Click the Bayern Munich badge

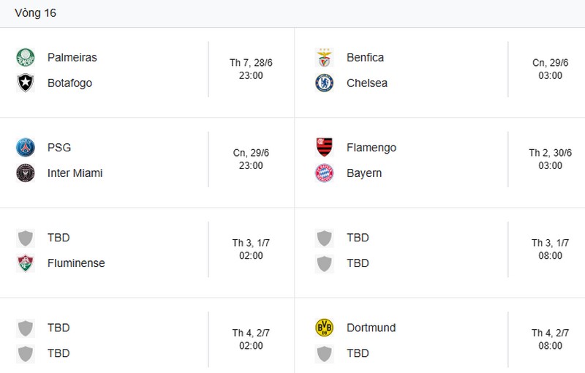click(x=324, y=173)
